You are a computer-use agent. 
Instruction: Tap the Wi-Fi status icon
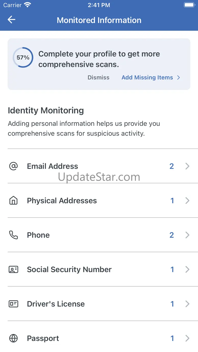pos(27,5)
